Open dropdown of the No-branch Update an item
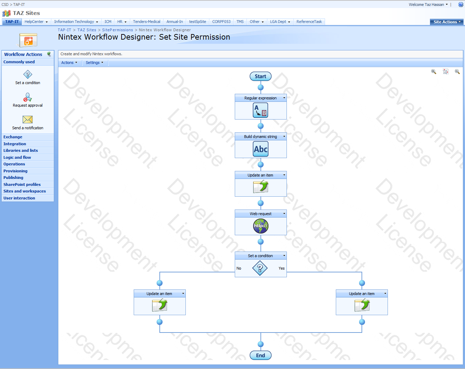The image size is (465, 369). click(x=183, y=294)
